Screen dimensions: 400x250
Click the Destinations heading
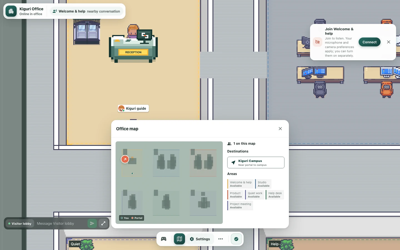click(238, 151)
